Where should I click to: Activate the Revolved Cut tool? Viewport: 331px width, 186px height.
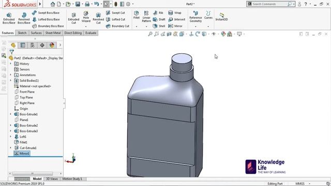[98, 19]
